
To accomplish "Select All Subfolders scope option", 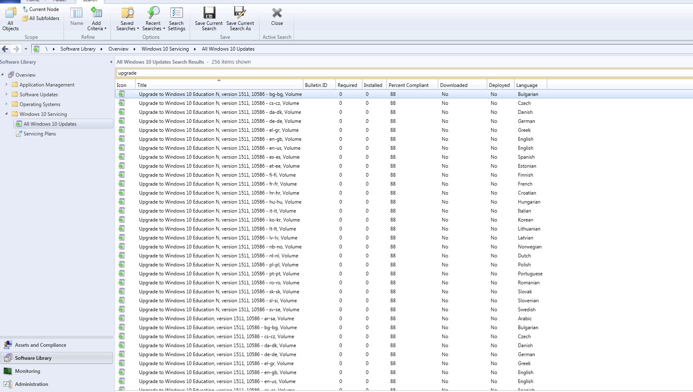I will tap(41, 18).
